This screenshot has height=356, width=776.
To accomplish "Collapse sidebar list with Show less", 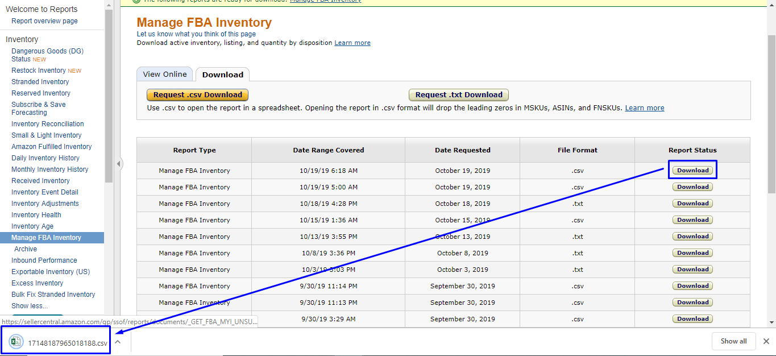I will (30, 306).
